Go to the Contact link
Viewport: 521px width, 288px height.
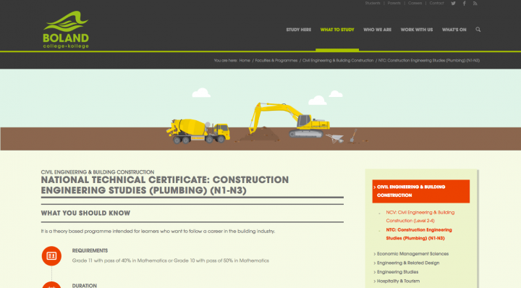pyautogui.click(x=436, y=4)
